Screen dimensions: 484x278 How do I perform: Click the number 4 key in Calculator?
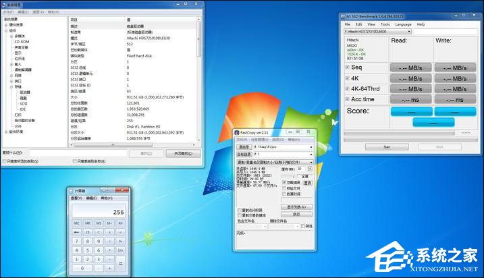[76, 250]
